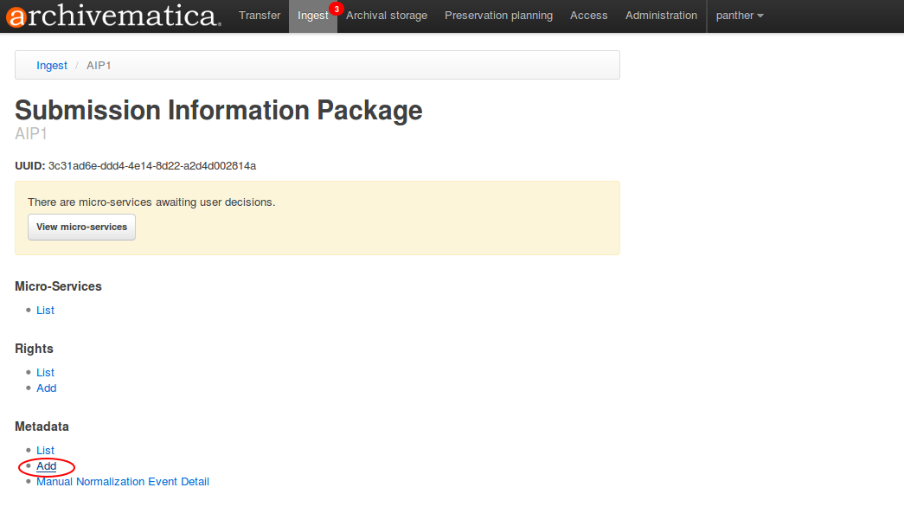
Task: Open the Administration menu item
Action: tap(661, 16)
